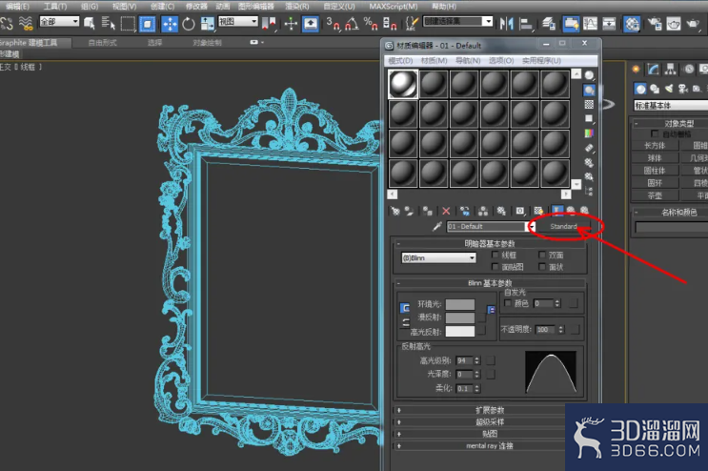Toggle Show Shaded Material in Viewport icon
The width and height of the screenshot is (708, 471).
[538, 211]
